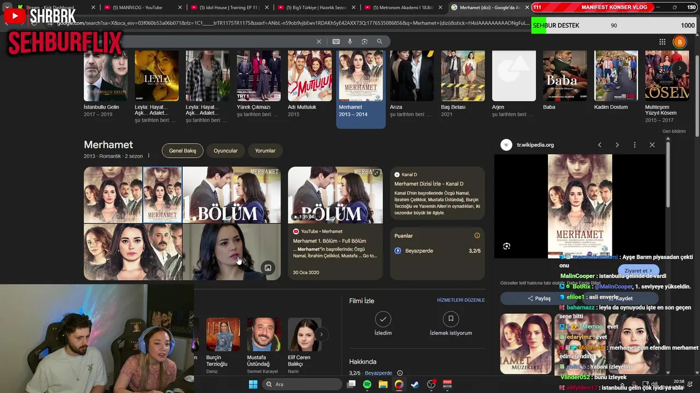Screen dimensions: 700x393
Task: Advance the series carousel with right arrow
Action: tap(679, 68)
